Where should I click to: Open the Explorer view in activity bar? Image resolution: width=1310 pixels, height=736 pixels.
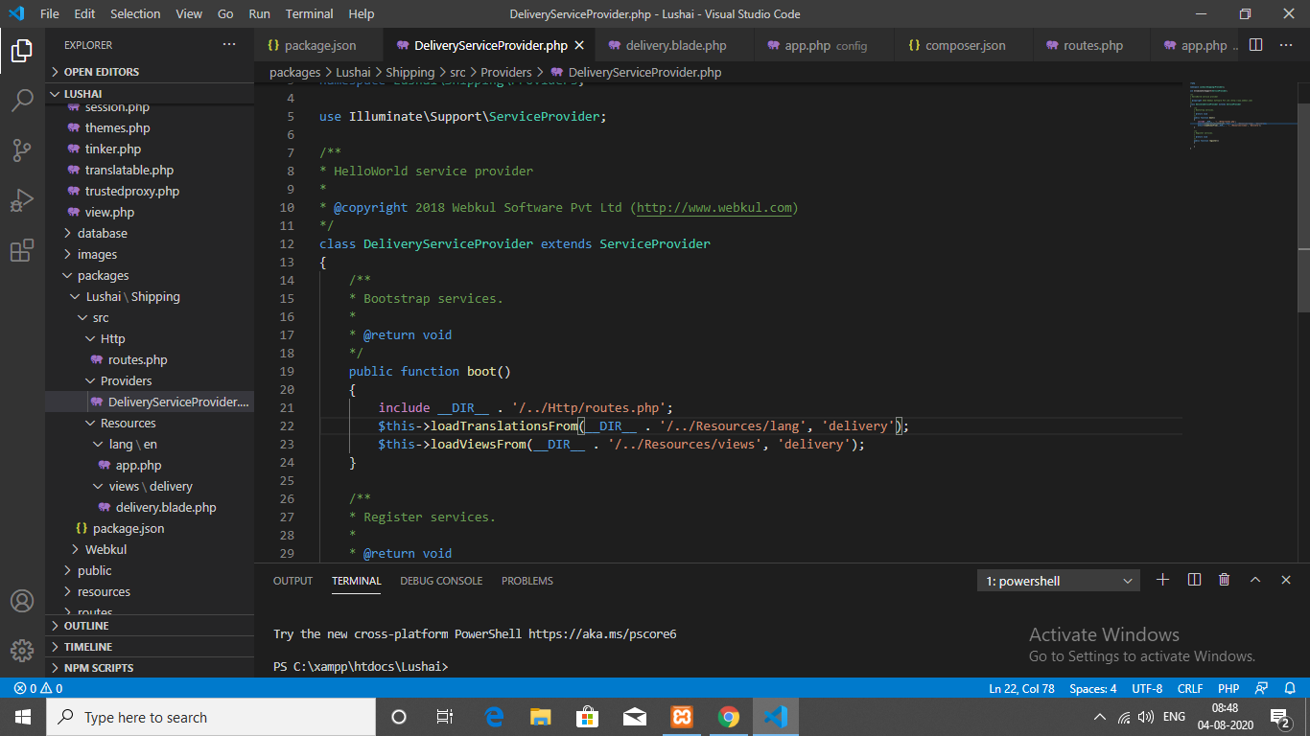(22, 50)
